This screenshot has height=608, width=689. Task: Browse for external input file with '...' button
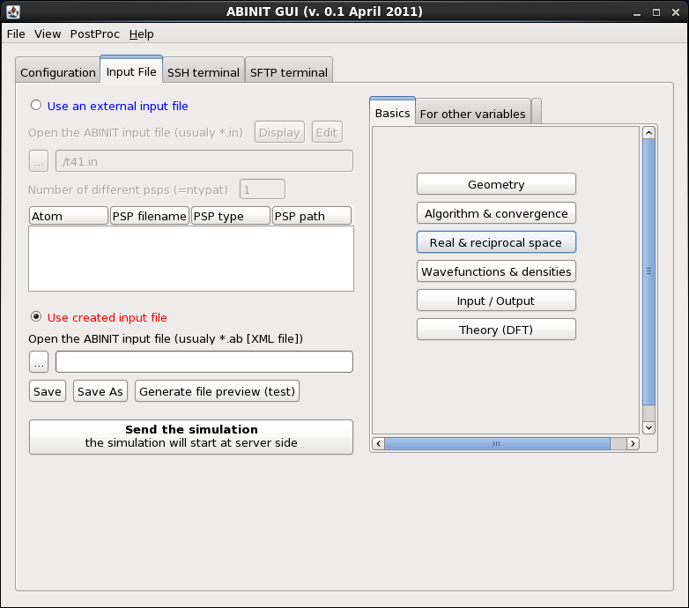pyautogui.click(x=39, y=160)
